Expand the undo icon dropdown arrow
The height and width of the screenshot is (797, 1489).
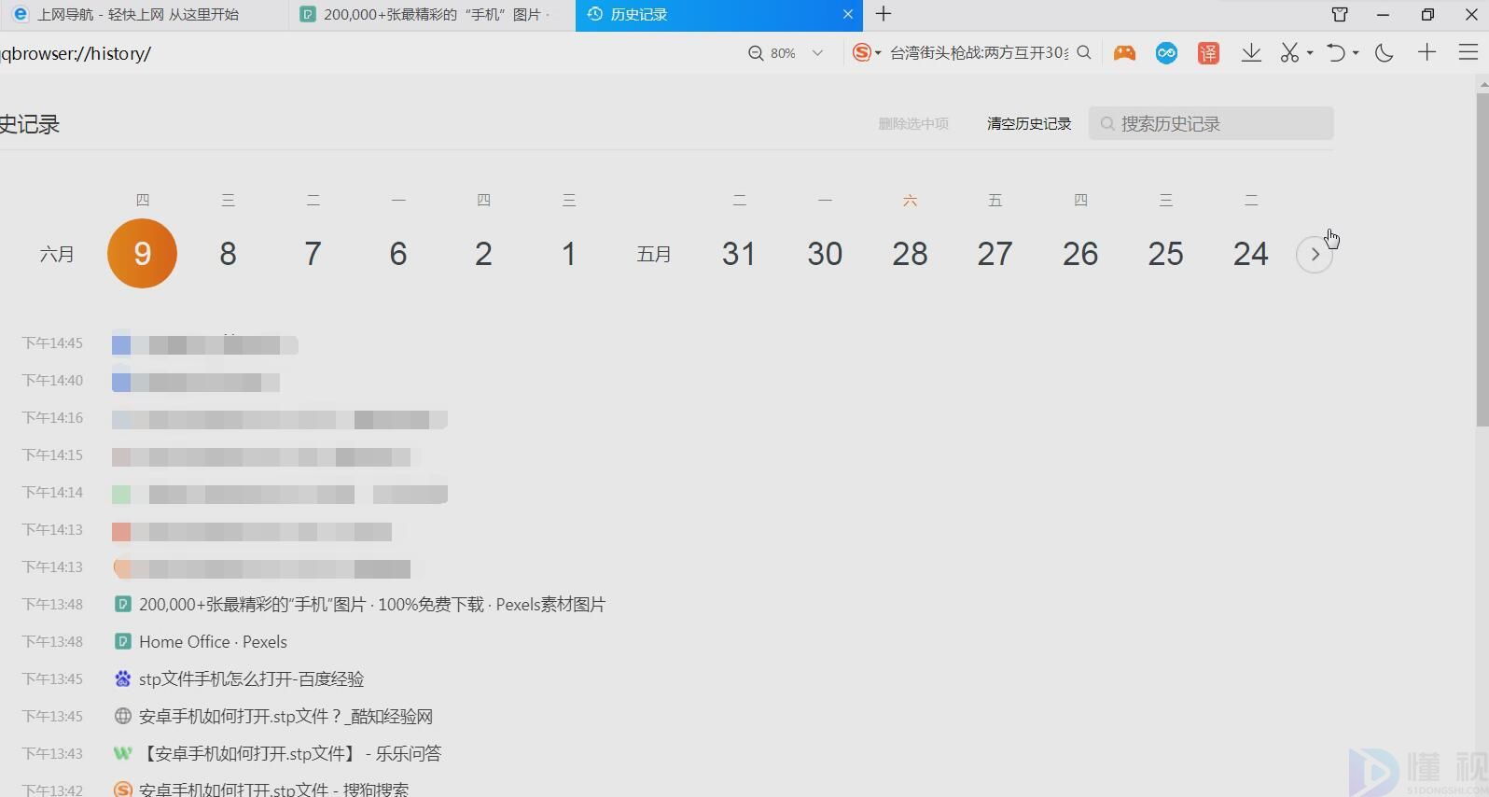[1356, 53]
